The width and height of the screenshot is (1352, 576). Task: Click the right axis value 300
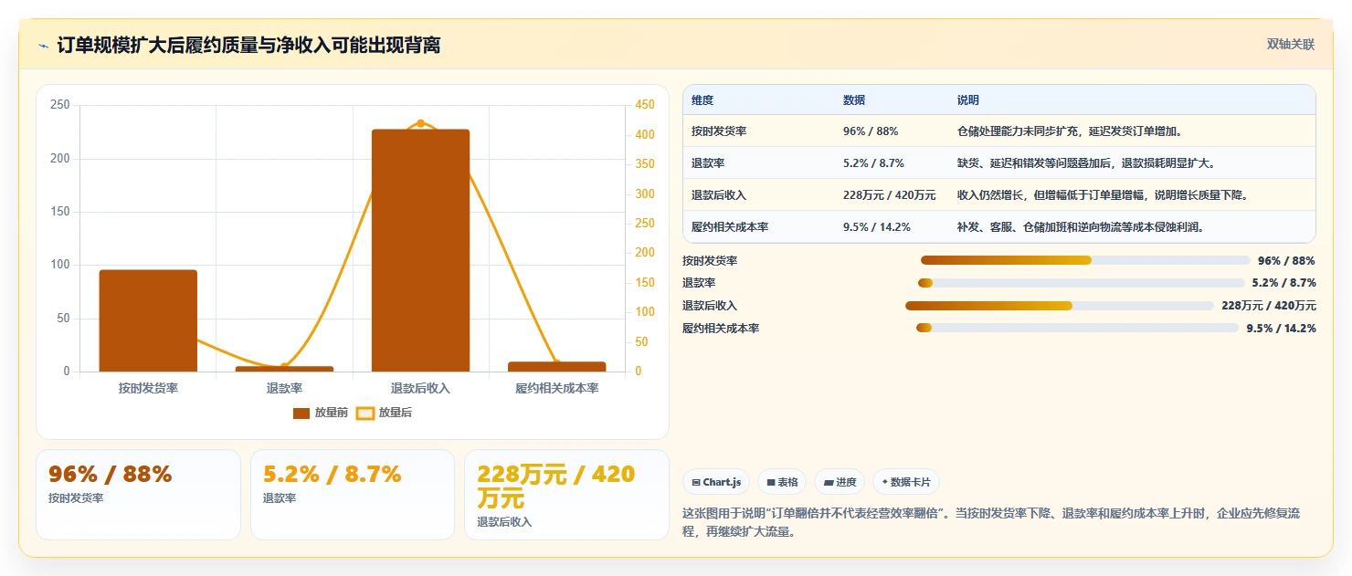click(x=645, y=194)
